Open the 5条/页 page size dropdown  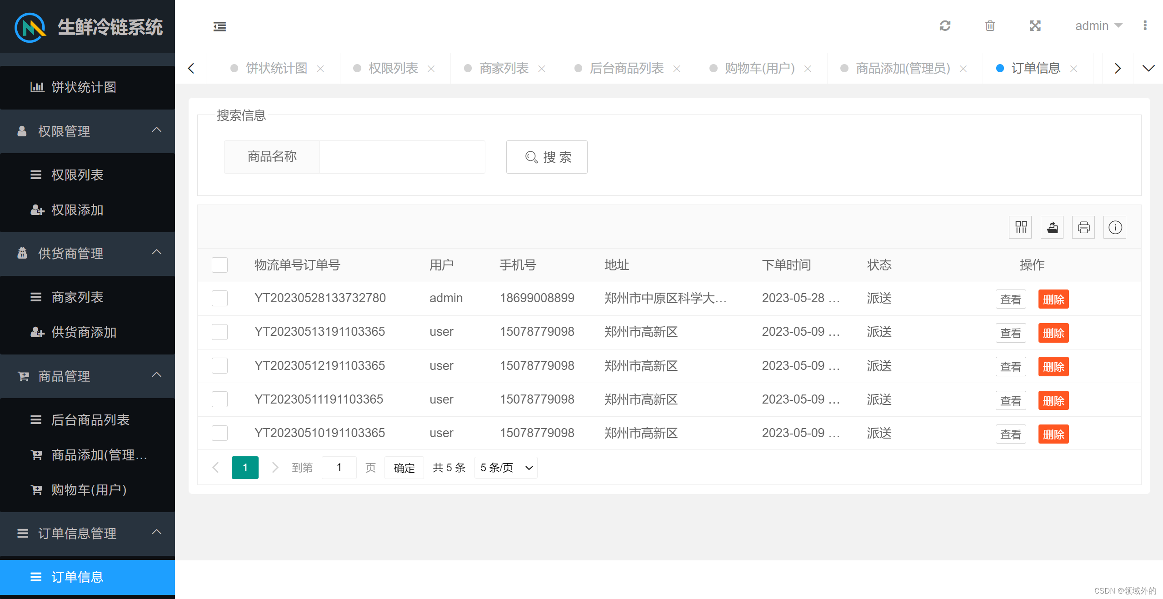pos(505,467)
